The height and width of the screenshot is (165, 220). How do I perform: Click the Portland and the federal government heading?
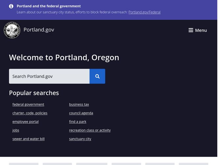(49, 6)
